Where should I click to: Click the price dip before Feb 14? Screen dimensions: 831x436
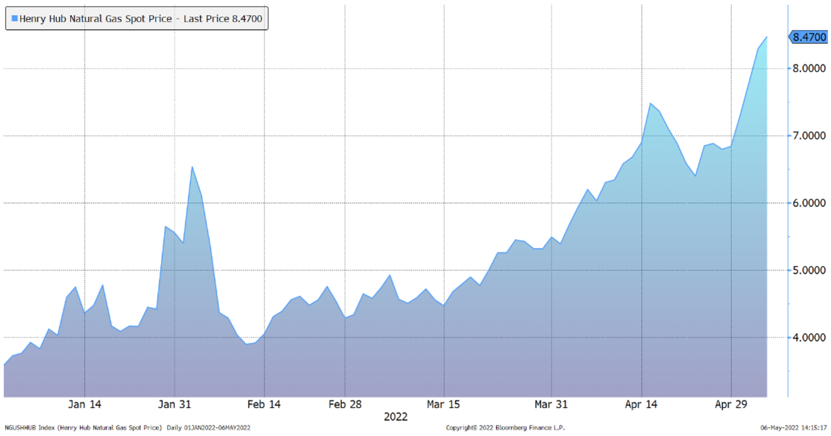[247, 345]
